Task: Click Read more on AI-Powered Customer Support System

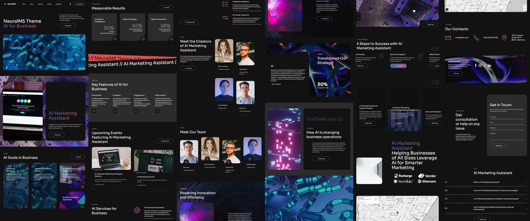Action: point(368,123)
